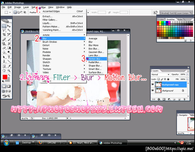Image resolution: width=195 pixels, height=152 pixels.
Task: Select the Eyedropper tool
Action: 9,66
